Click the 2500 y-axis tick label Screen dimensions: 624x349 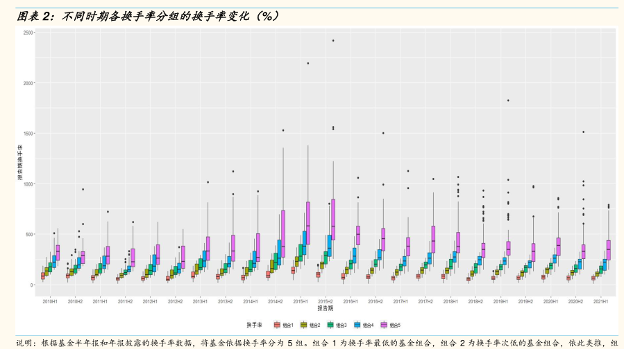28,33
